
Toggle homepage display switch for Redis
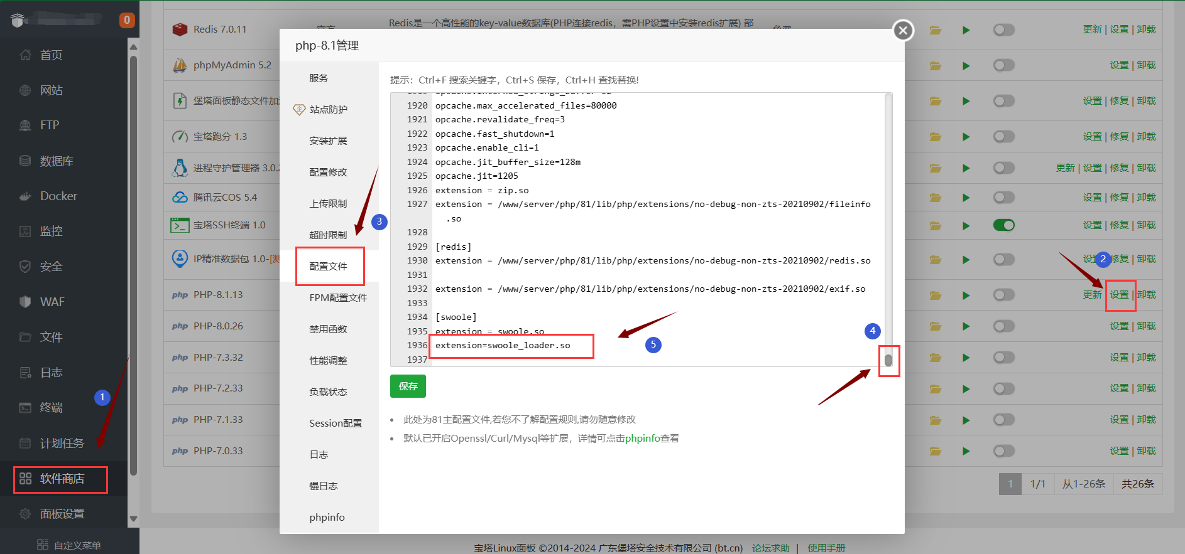[x=1004, y=29]
